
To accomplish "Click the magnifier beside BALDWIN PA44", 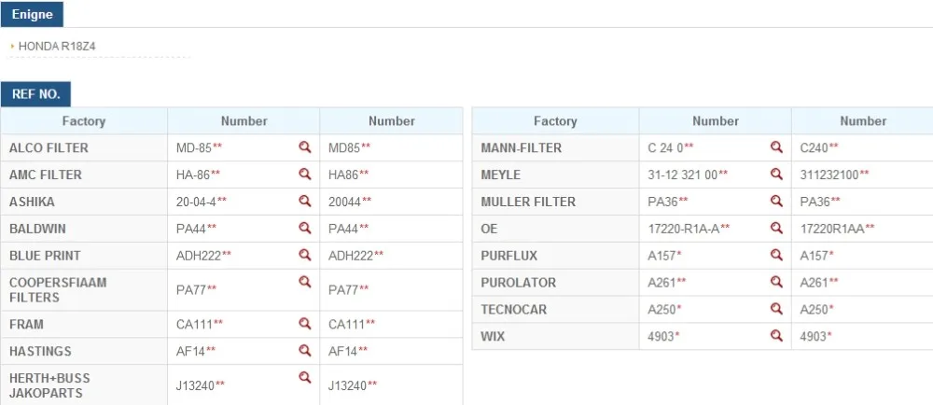I will [305, 227].
